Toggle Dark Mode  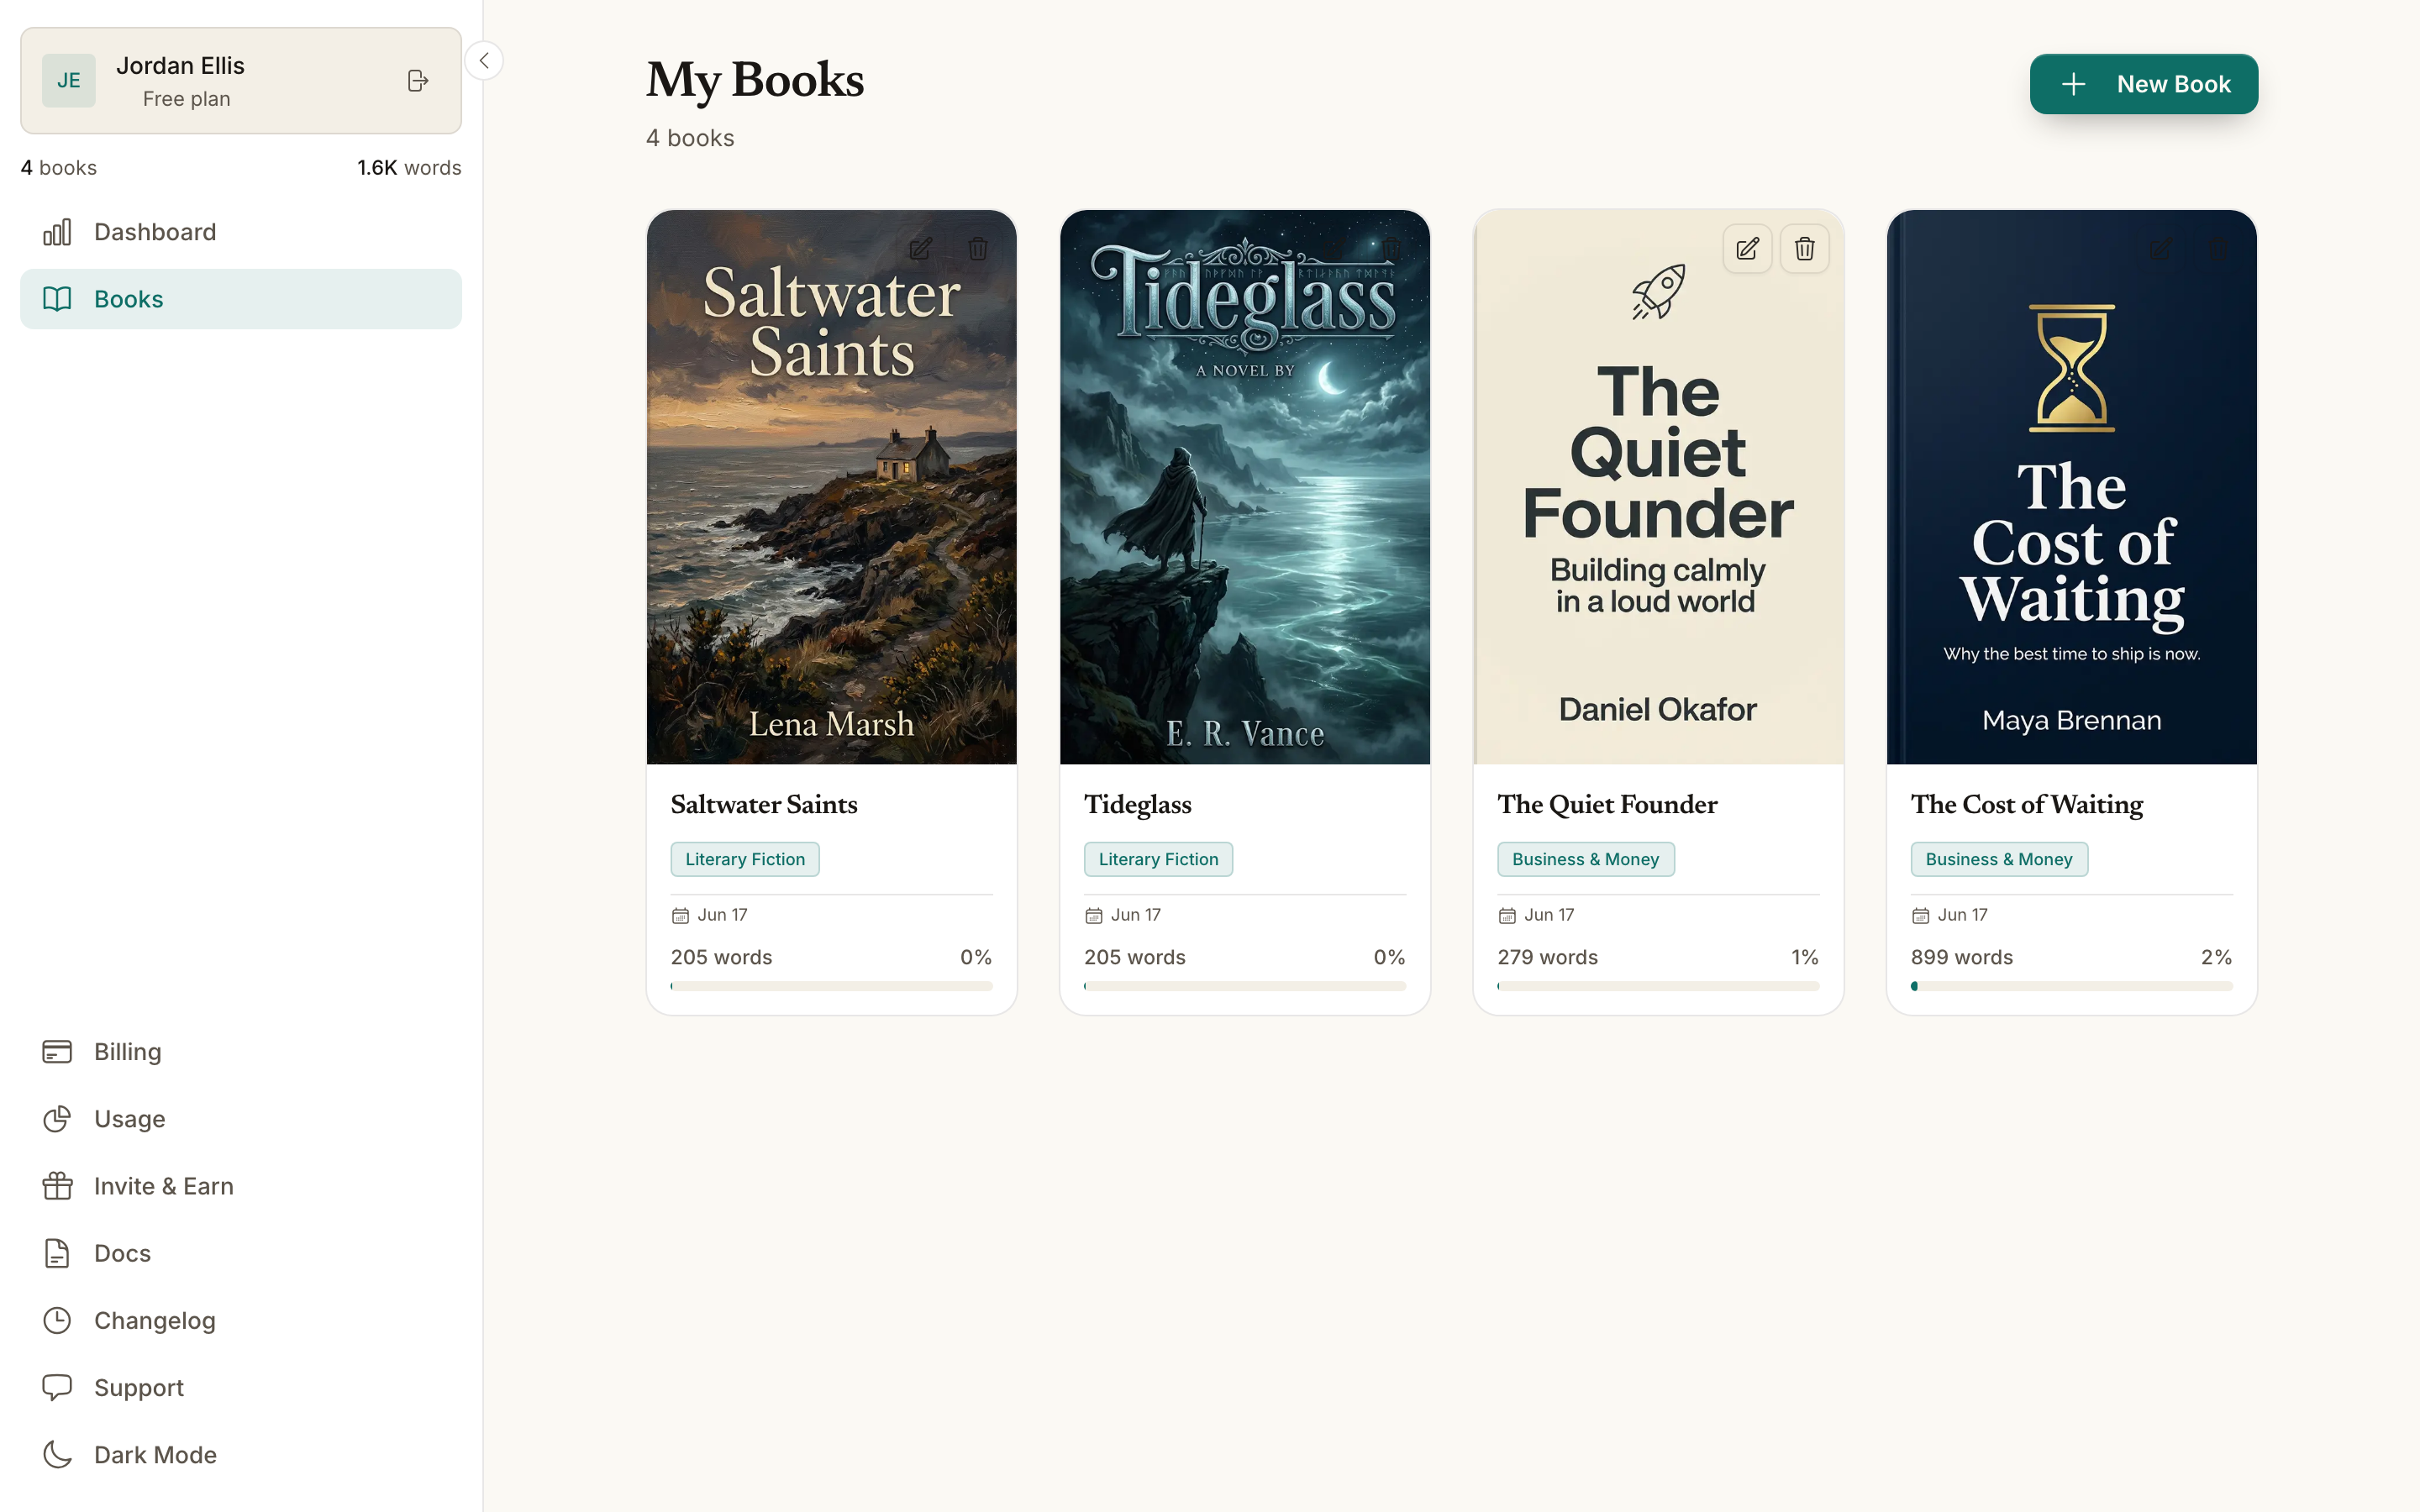click(x=241, y=1455)
